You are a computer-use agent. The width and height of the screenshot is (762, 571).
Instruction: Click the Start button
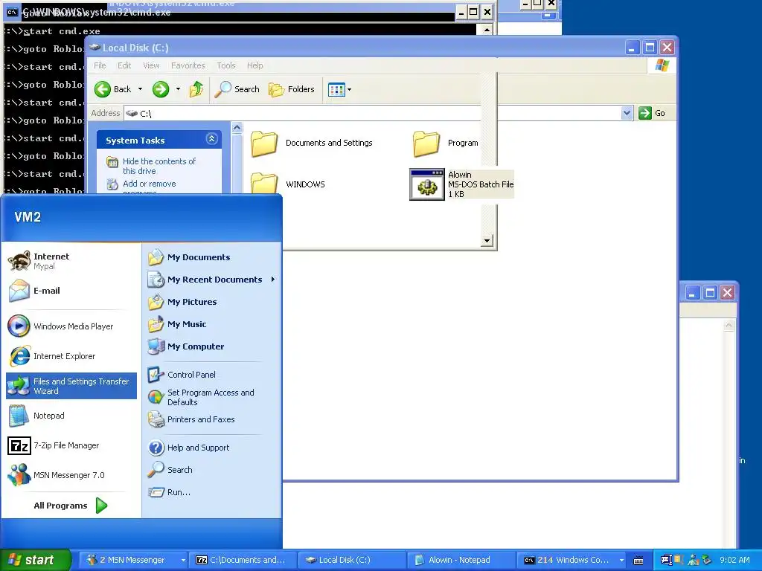tap(35, 560)
